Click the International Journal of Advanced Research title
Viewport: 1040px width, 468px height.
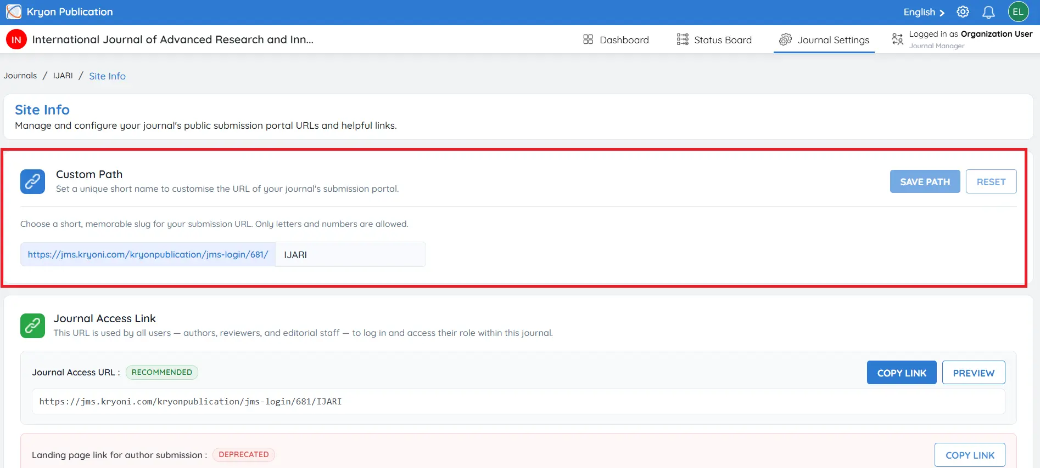[173, 39]
